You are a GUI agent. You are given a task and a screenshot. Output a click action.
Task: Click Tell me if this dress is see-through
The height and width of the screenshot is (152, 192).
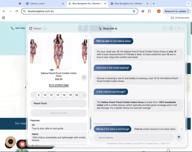pos(113,129)
